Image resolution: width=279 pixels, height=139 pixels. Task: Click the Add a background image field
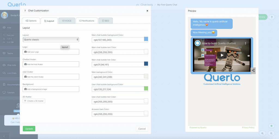click(x=51, y=89)
